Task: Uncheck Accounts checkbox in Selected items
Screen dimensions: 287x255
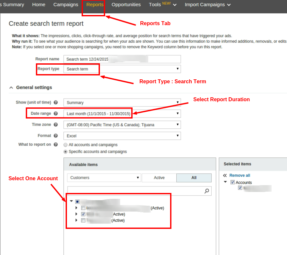Action: (x=232, y=182)
